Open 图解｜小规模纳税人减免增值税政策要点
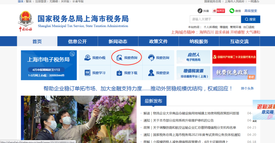The height and width of the screenshot is (143, 275). click(x=186, y=141)
